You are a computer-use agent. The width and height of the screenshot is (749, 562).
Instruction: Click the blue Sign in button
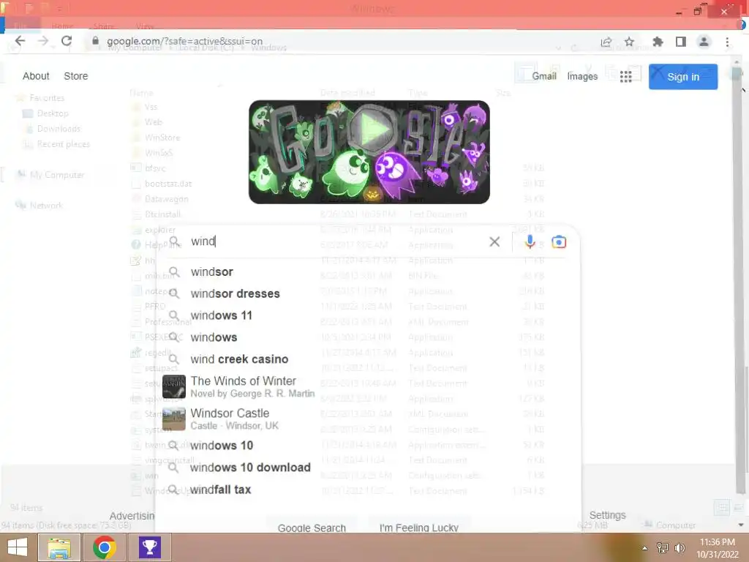coord(682,77)
